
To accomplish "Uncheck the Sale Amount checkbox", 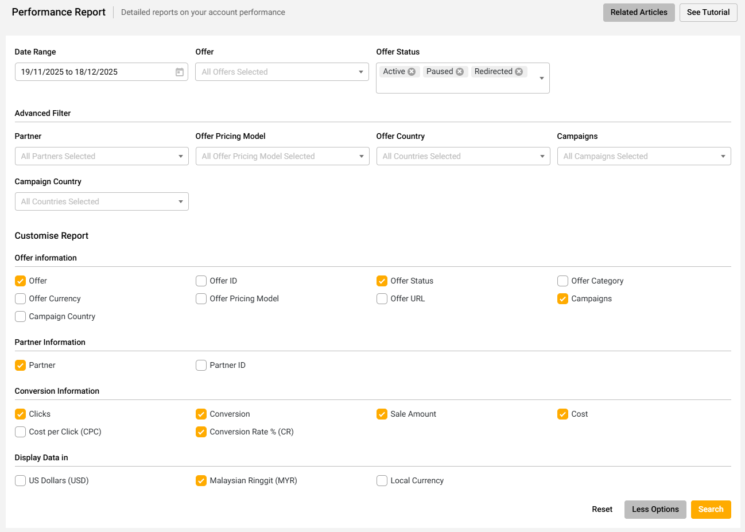I will tap(382, 414).
